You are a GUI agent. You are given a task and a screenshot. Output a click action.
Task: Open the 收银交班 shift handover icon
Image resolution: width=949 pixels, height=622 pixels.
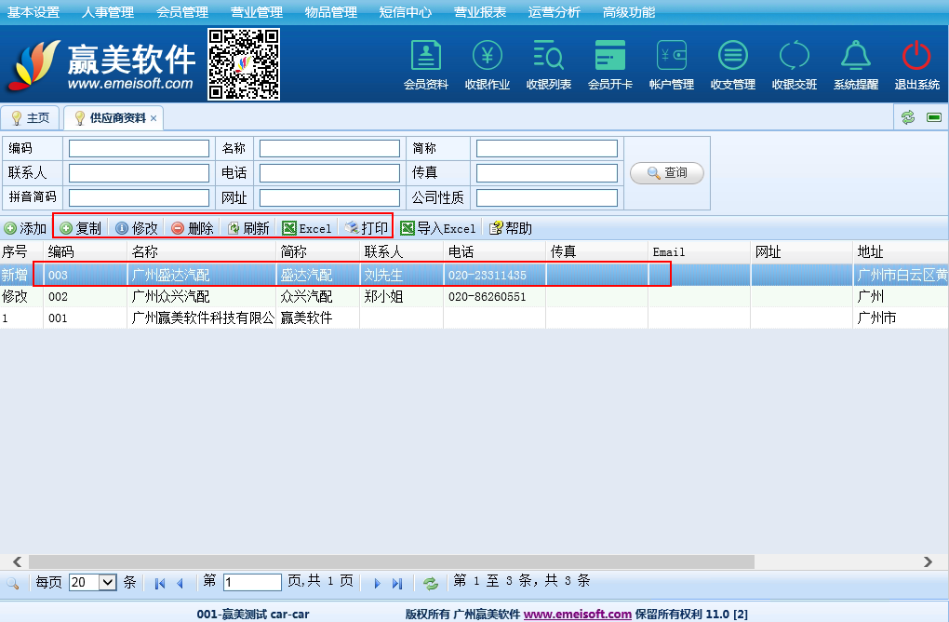[794, 58]
